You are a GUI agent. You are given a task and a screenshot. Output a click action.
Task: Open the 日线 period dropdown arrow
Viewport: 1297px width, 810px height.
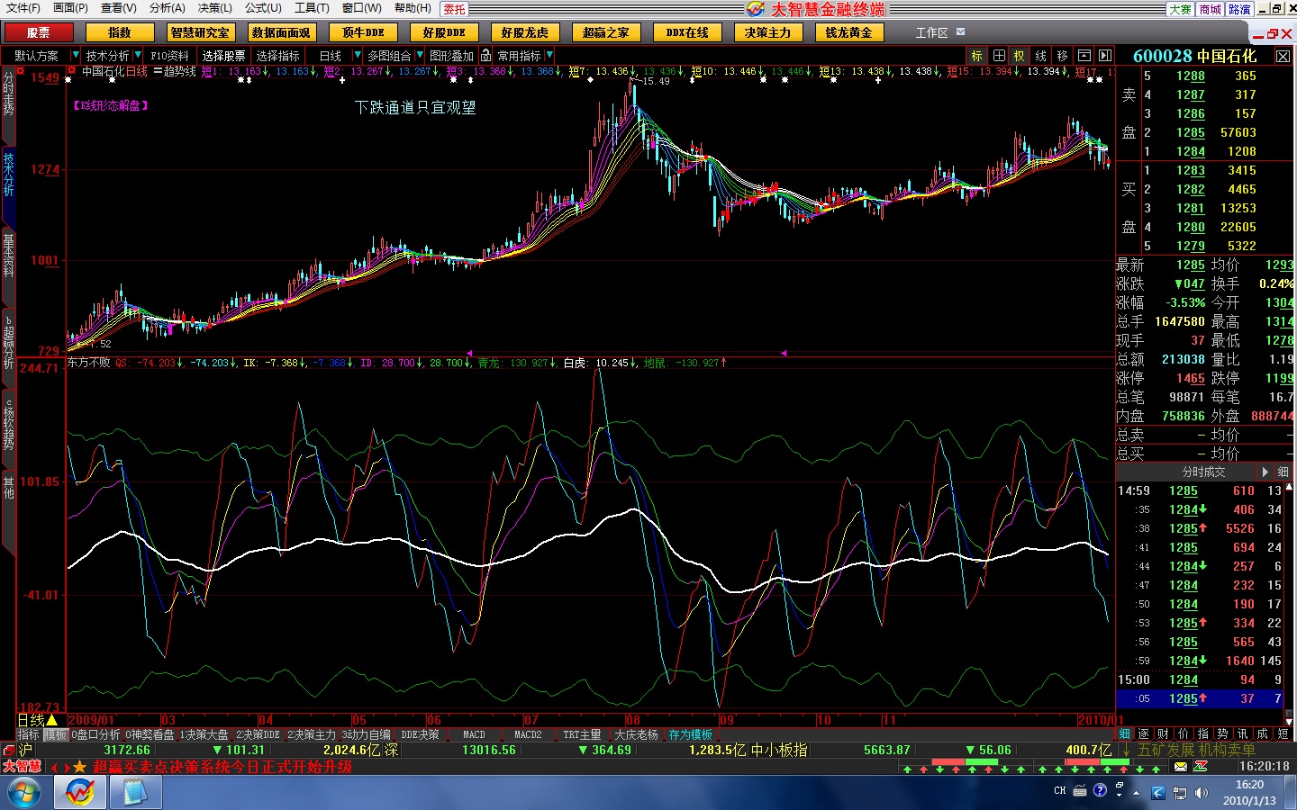[x=356, y=56]
